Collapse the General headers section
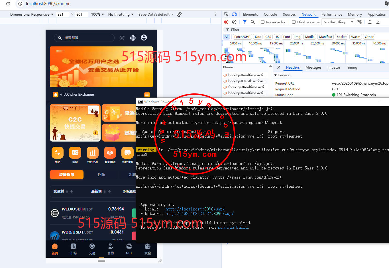 [276, 75]
